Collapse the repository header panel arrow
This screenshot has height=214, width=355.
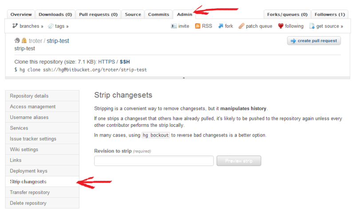(x=184, y=78)
